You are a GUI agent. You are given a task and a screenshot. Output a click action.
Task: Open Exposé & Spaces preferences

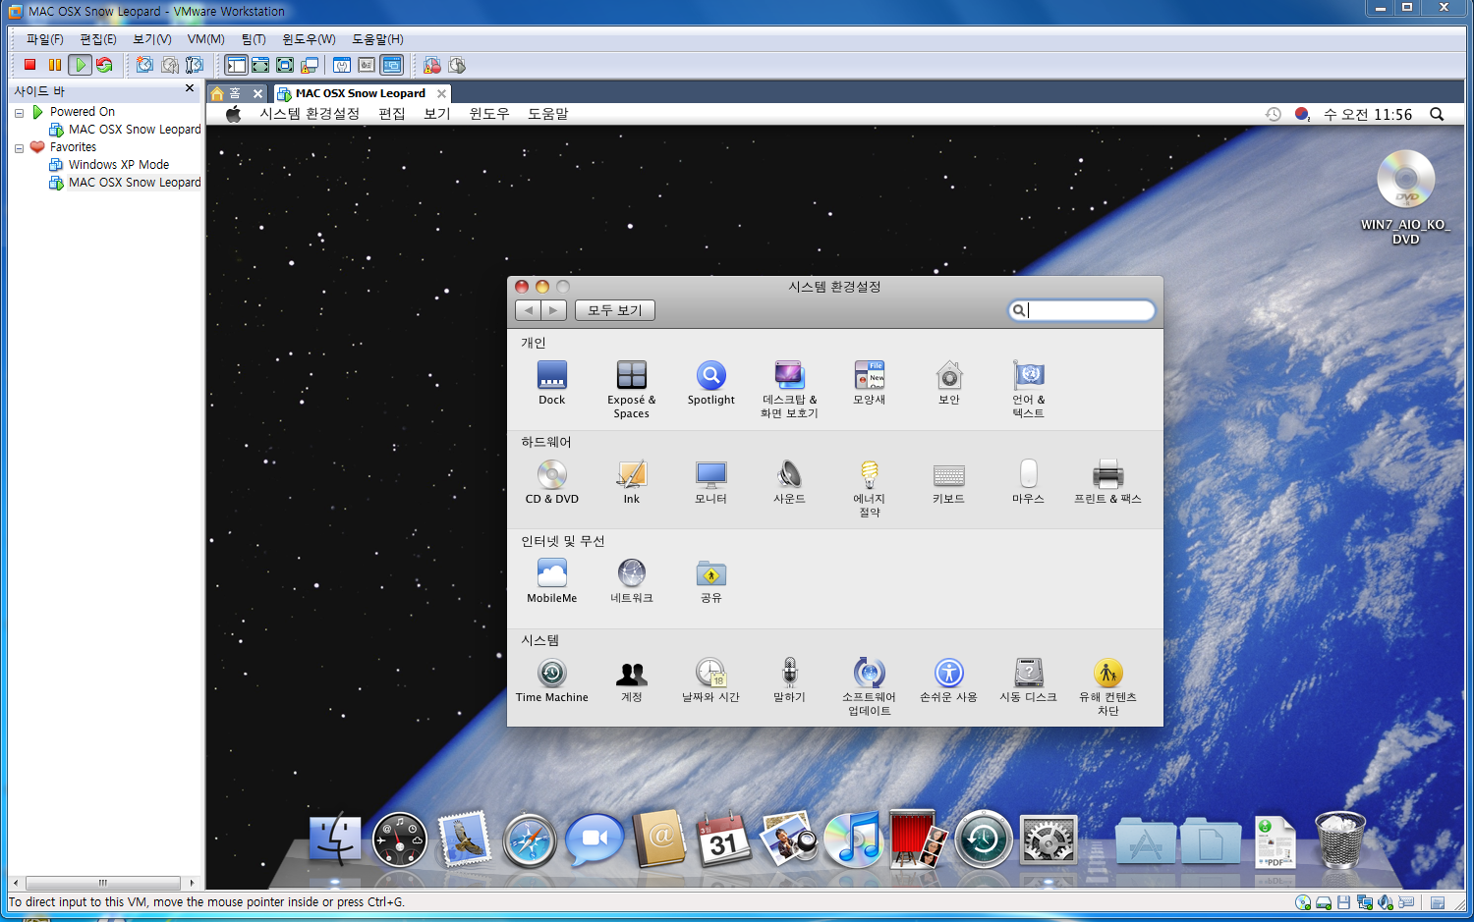[631, 389]
